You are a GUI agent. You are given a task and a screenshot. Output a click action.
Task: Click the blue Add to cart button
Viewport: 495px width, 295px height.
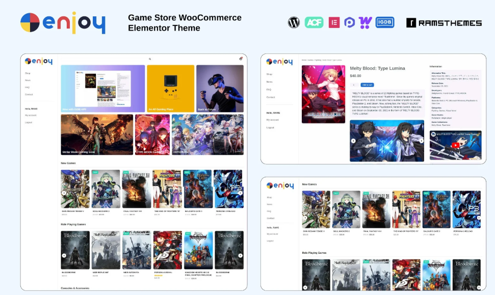368,85
